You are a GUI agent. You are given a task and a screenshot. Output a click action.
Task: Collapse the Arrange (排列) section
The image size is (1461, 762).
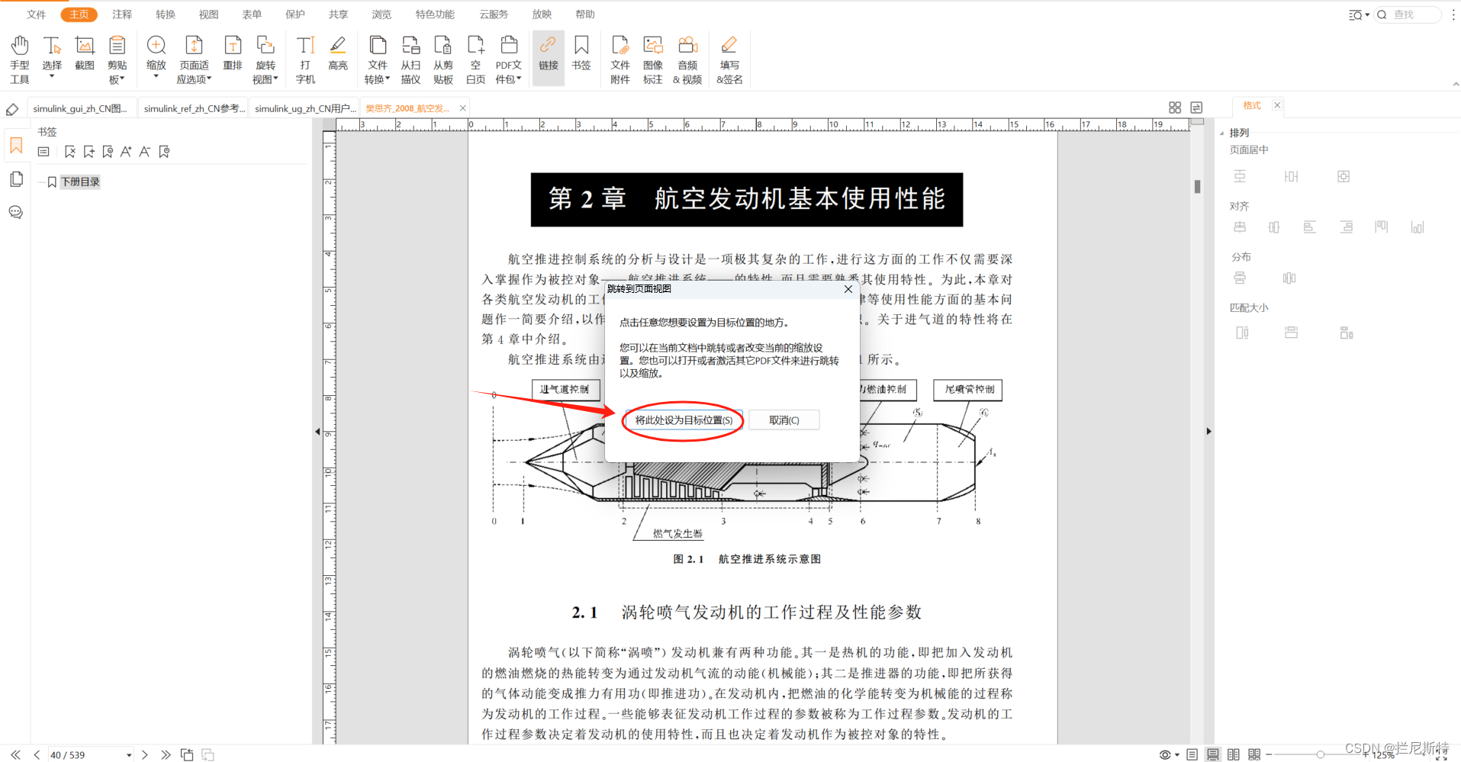pos(1222,133)
